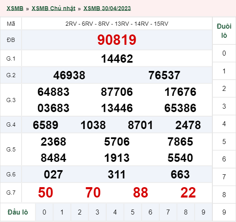Click the G.3 number 64883

coord(54,92)
